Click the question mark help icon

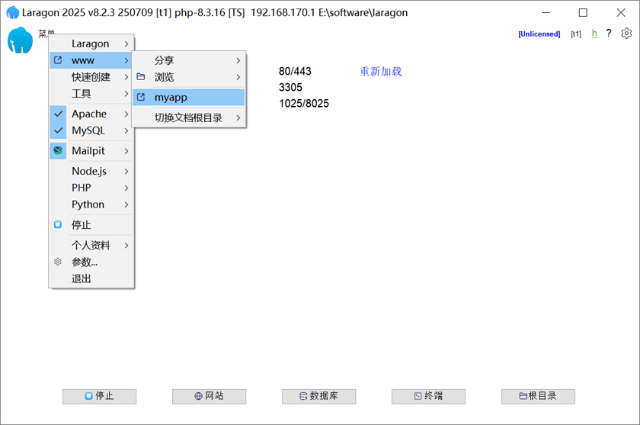click(609, 33)
